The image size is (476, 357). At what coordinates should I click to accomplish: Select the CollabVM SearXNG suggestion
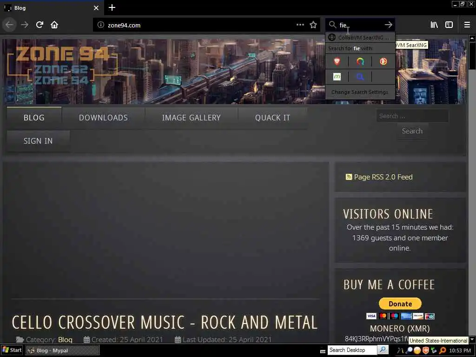pos(360,38)
